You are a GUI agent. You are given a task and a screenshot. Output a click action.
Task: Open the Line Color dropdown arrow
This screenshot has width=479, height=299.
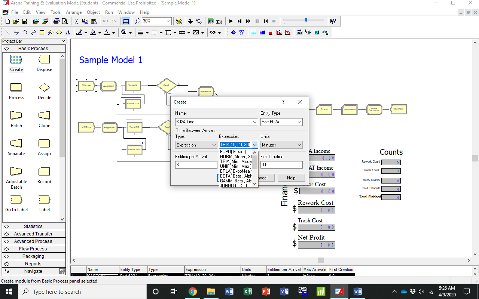click(86, 33)
